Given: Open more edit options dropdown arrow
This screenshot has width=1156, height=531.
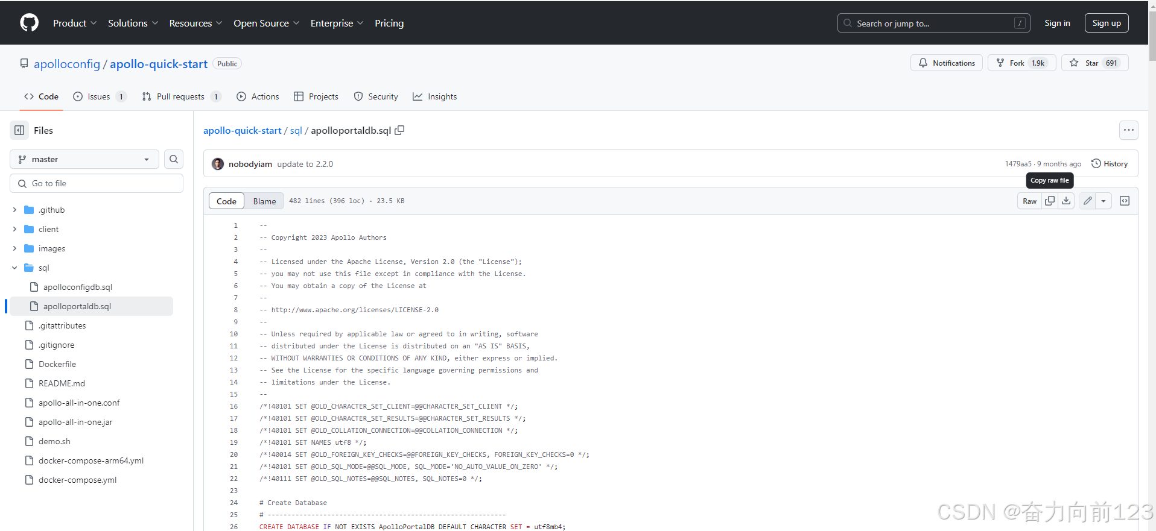Looking at the screenshot, I should pyautogui.click(x=1104, y=201).
